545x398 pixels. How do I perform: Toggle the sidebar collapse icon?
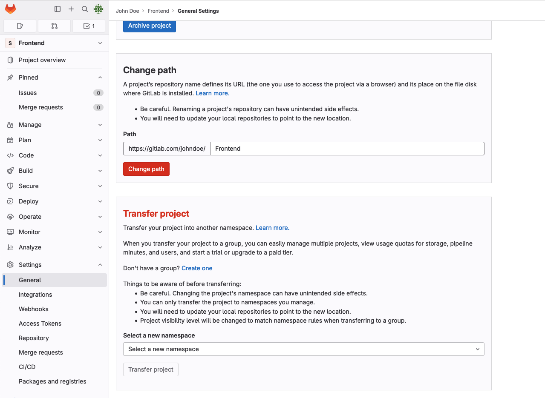(x=58, y=9)
